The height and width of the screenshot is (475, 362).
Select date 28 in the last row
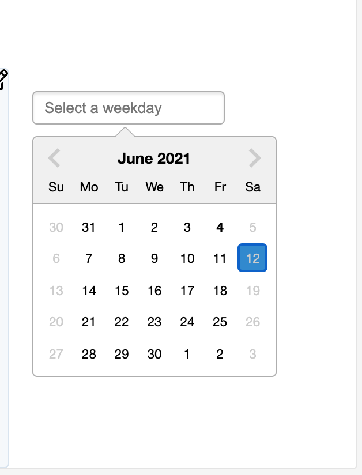click(89, 354)
